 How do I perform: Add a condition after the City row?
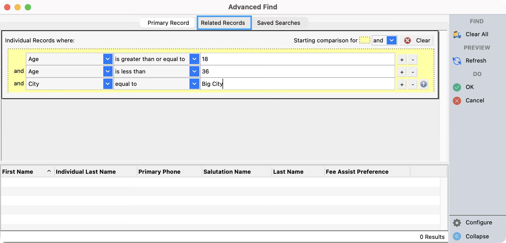(x=402, y=85)
